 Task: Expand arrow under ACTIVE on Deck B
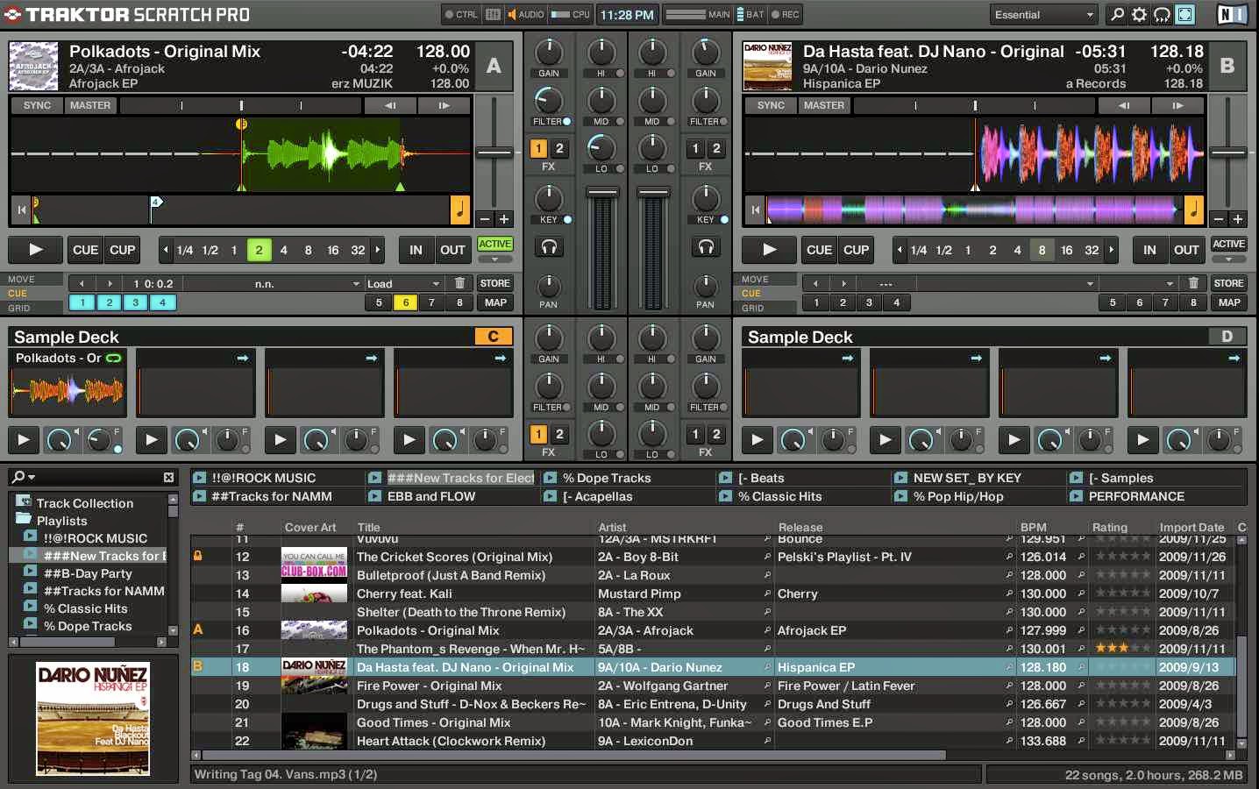pyautogui.click(x=1228, y=259)
